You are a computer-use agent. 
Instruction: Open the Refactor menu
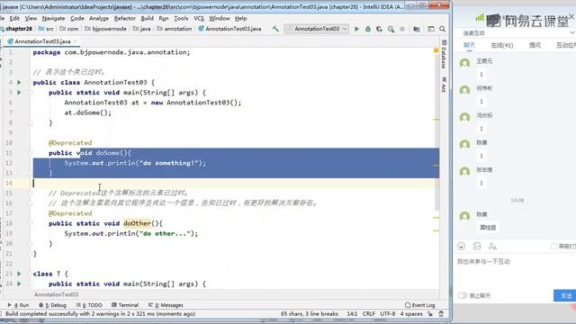tap(125, 18)
